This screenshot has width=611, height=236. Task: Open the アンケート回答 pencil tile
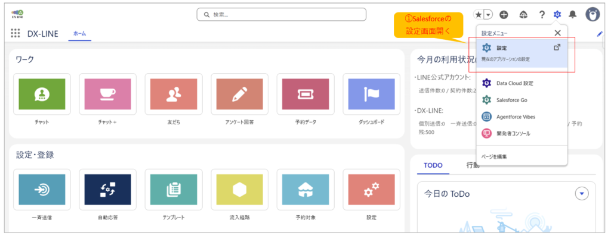240,94
